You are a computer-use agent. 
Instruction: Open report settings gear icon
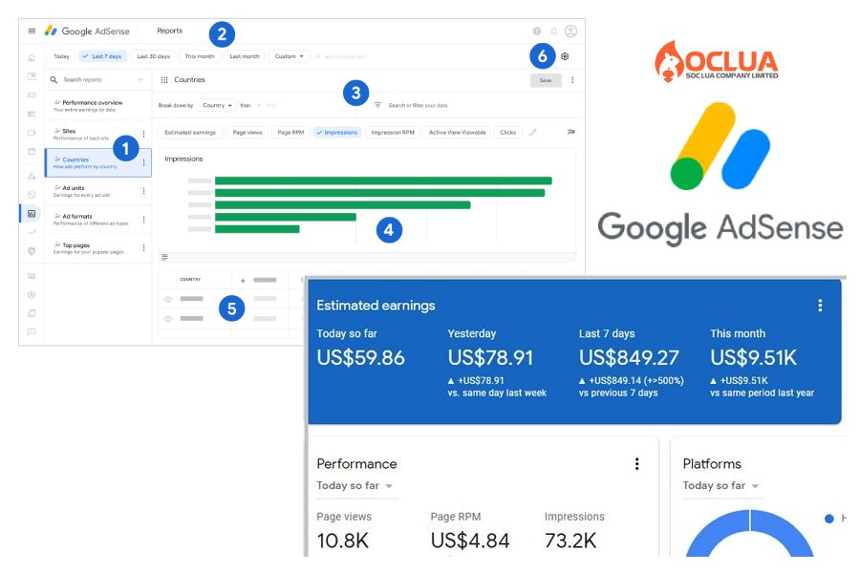(565, 56)
